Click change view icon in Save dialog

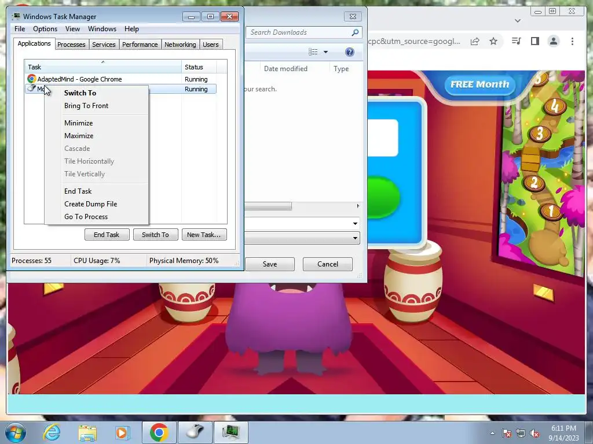(x=313, y=52)
